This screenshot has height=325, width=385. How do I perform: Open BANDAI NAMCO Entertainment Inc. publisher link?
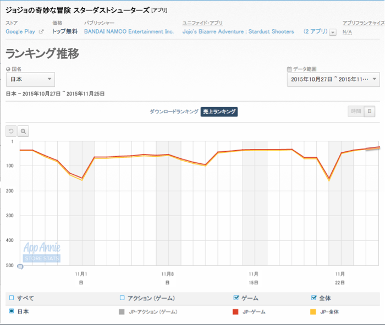pos(129,31)
